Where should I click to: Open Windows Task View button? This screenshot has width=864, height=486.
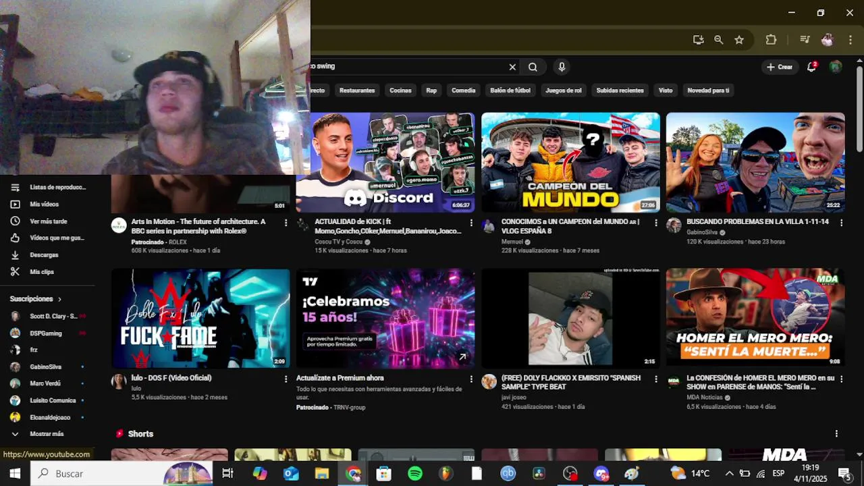(227, 473)
